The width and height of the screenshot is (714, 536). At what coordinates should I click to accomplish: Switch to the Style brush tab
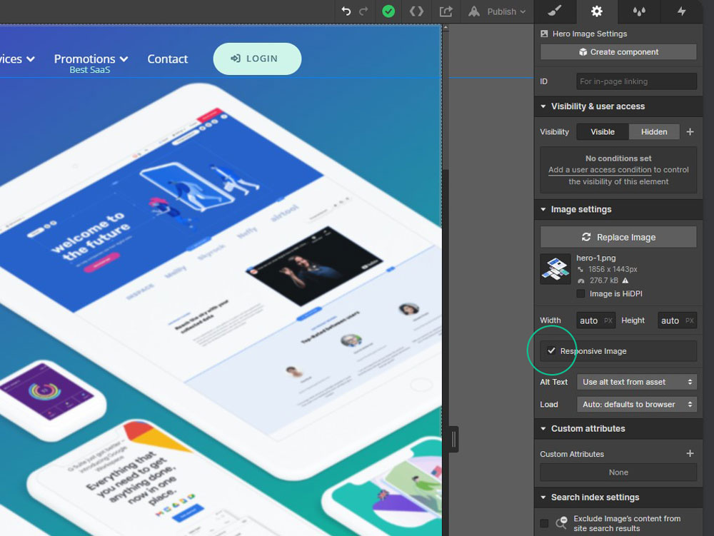click(x=555, y=11)
